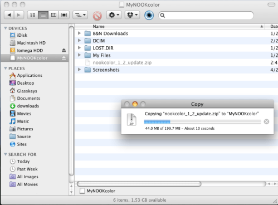The height and width of the screenshot is (205, 278).
Task: Click the 6 items status bar text
Action: click(140, 200)
